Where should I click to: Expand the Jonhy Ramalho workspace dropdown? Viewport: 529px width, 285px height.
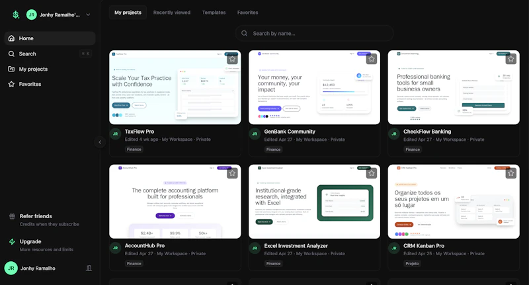(x=88, y=15)
